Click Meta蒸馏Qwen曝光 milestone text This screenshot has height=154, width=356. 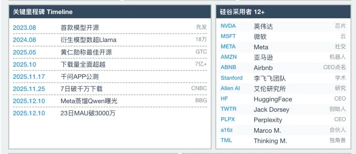[x=89, y=101]
